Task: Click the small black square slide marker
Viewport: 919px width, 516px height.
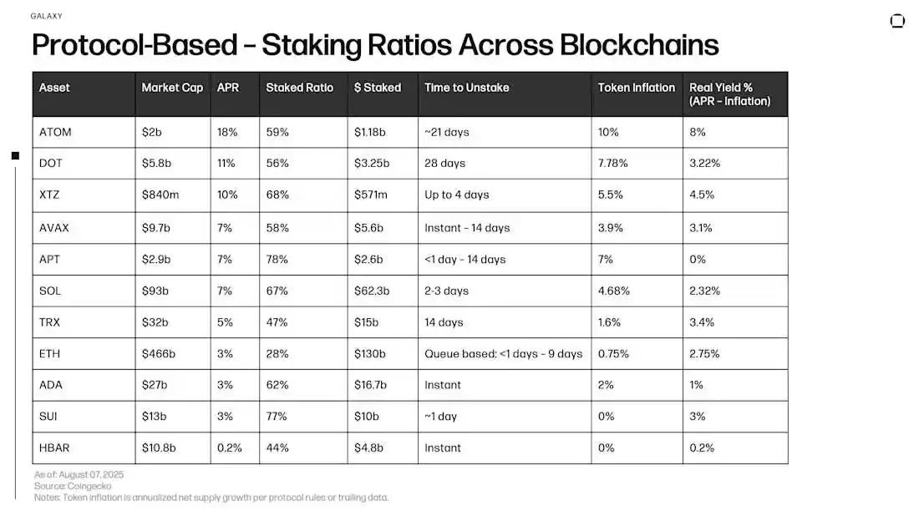Action: pyautogui.click(x=15, y=155)
